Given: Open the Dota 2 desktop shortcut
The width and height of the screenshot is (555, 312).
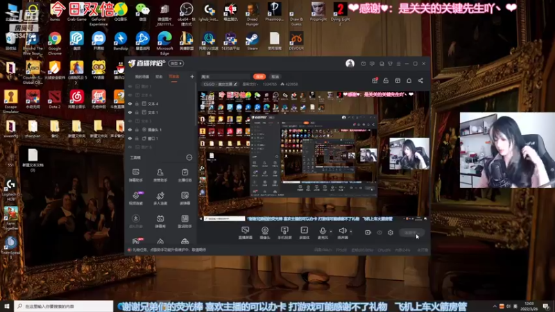Looking at the screenshot, I should pyautogui.click(x=55, y=99).
